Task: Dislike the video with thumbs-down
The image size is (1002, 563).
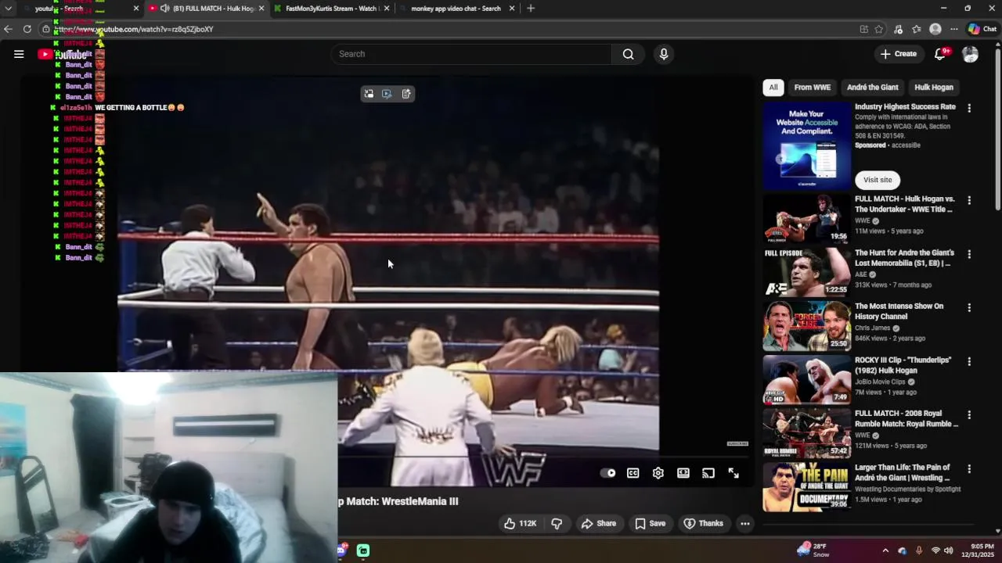Action: click(557, 523)
